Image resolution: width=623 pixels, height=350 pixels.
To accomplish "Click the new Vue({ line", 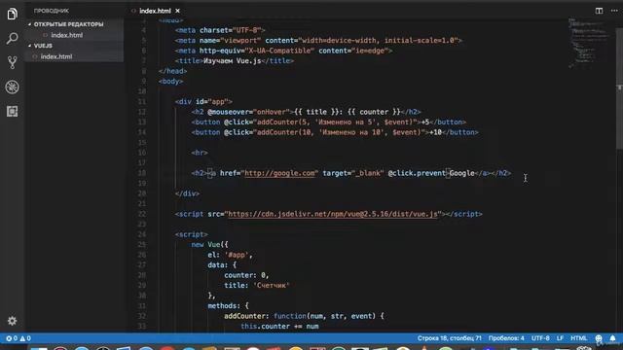I will [210, 244].
